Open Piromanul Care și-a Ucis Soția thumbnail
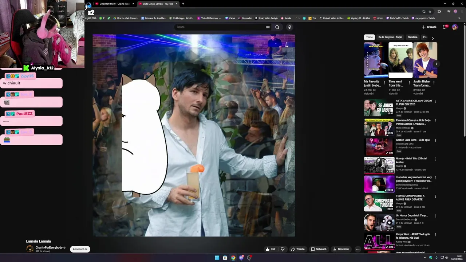The height and width of the screenshot is (262, 466). (379, 127)
